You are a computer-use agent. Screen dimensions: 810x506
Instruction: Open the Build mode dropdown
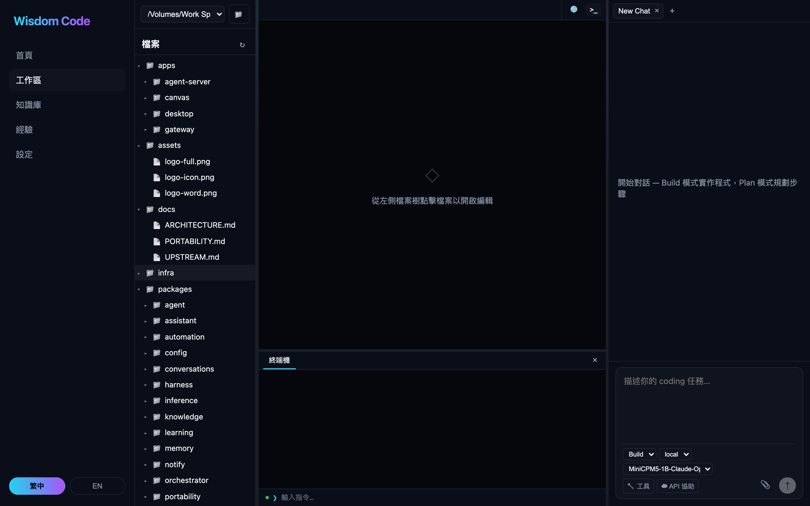click(639, 454)
